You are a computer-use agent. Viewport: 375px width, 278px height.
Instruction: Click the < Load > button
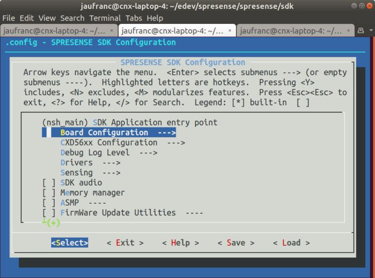[292, 243]
